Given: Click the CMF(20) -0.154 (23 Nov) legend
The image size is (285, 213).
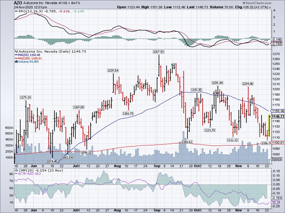Looking at the screenshot, I should point(40,170).
